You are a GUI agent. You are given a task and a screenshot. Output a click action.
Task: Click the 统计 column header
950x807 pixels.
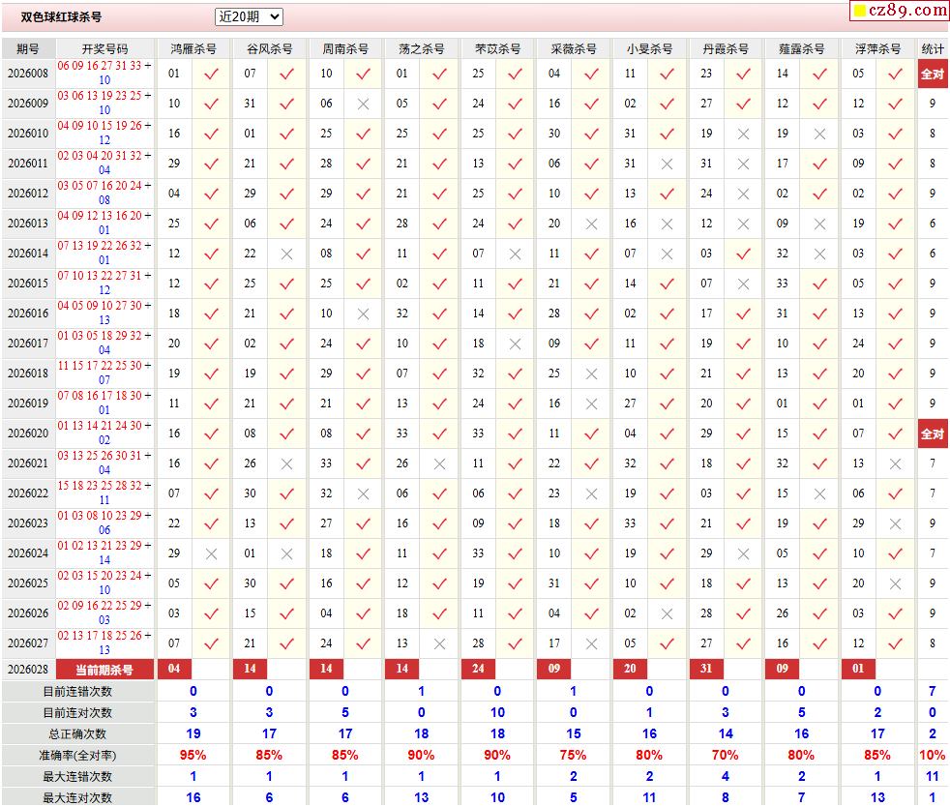coord(933,48)
